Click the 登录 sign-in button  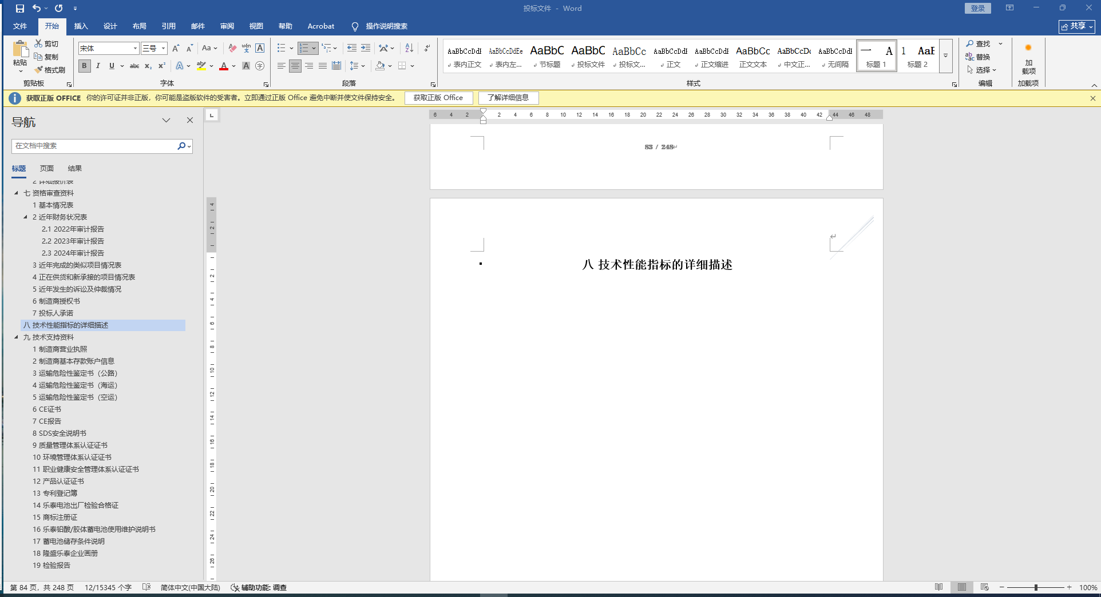point(978,8)
